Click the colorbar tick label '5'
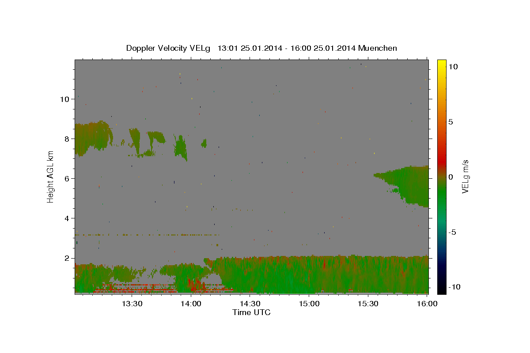 point(450,122)
